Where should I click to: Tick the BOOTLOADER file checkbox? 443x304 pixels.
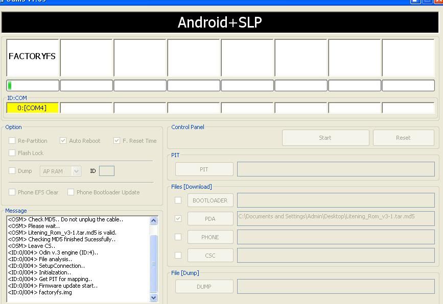click(x=178, y=200)
